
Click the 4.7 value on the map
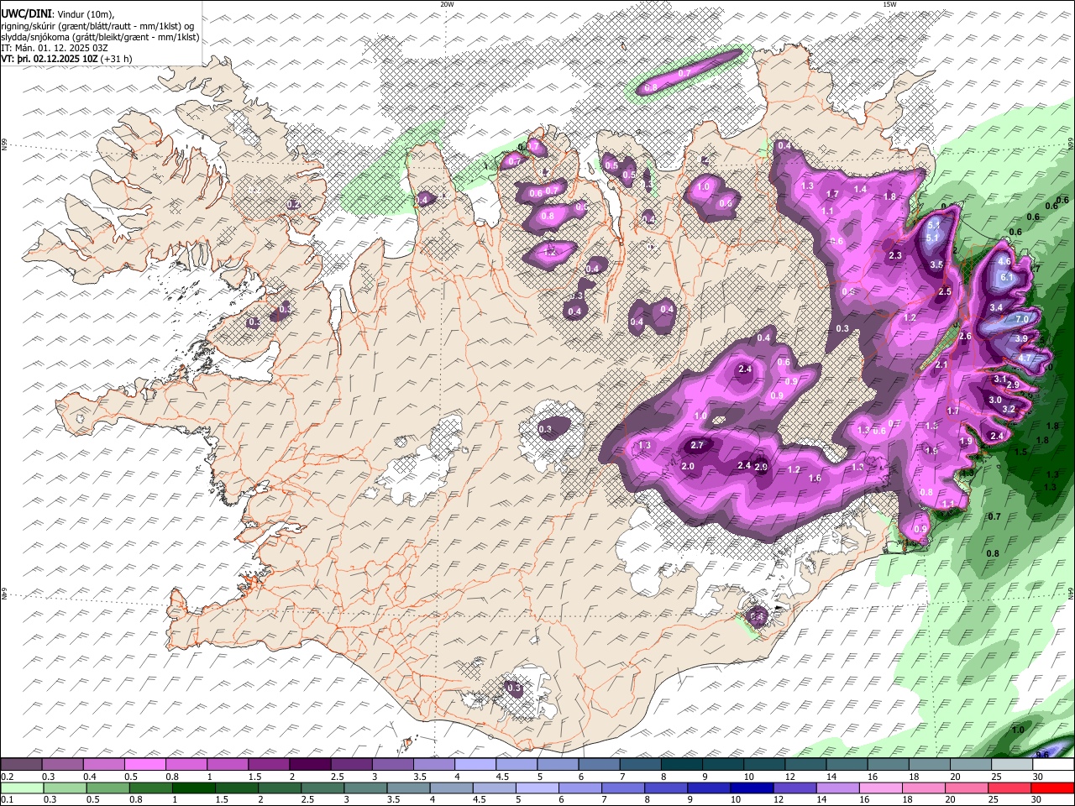click(1025, 358)
